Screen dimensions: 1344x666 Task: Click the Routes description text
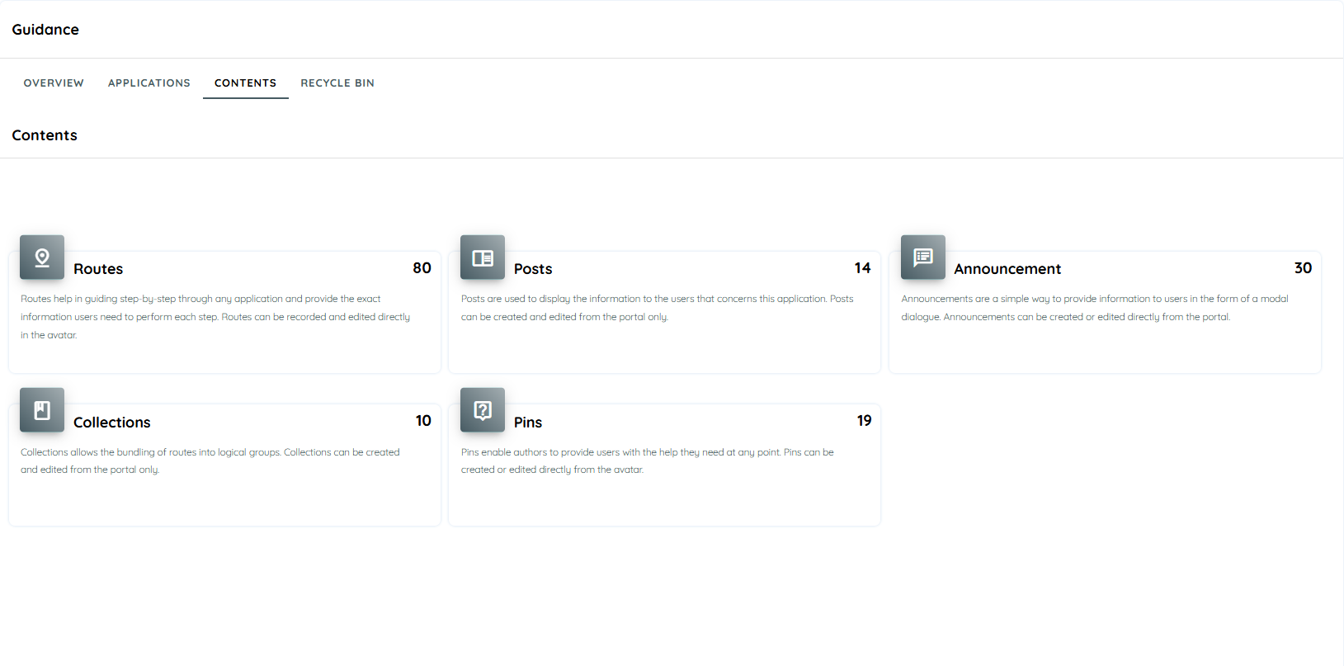pyautogui.click(x=215, y=317)
